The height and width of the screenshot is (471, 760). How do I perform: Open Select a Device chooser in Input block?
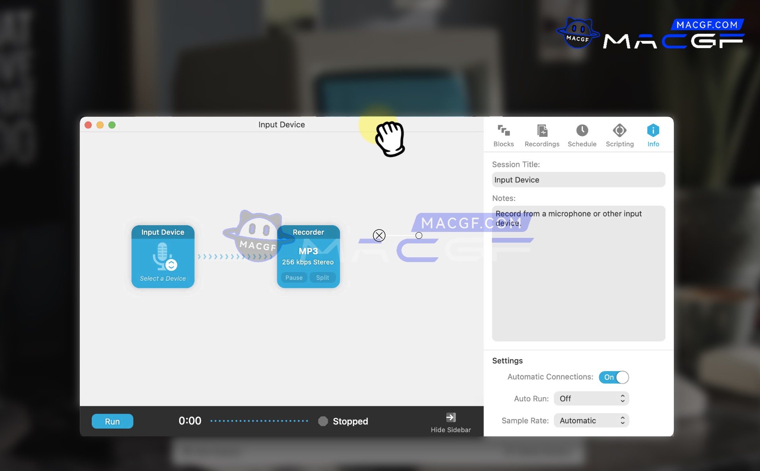163,278
